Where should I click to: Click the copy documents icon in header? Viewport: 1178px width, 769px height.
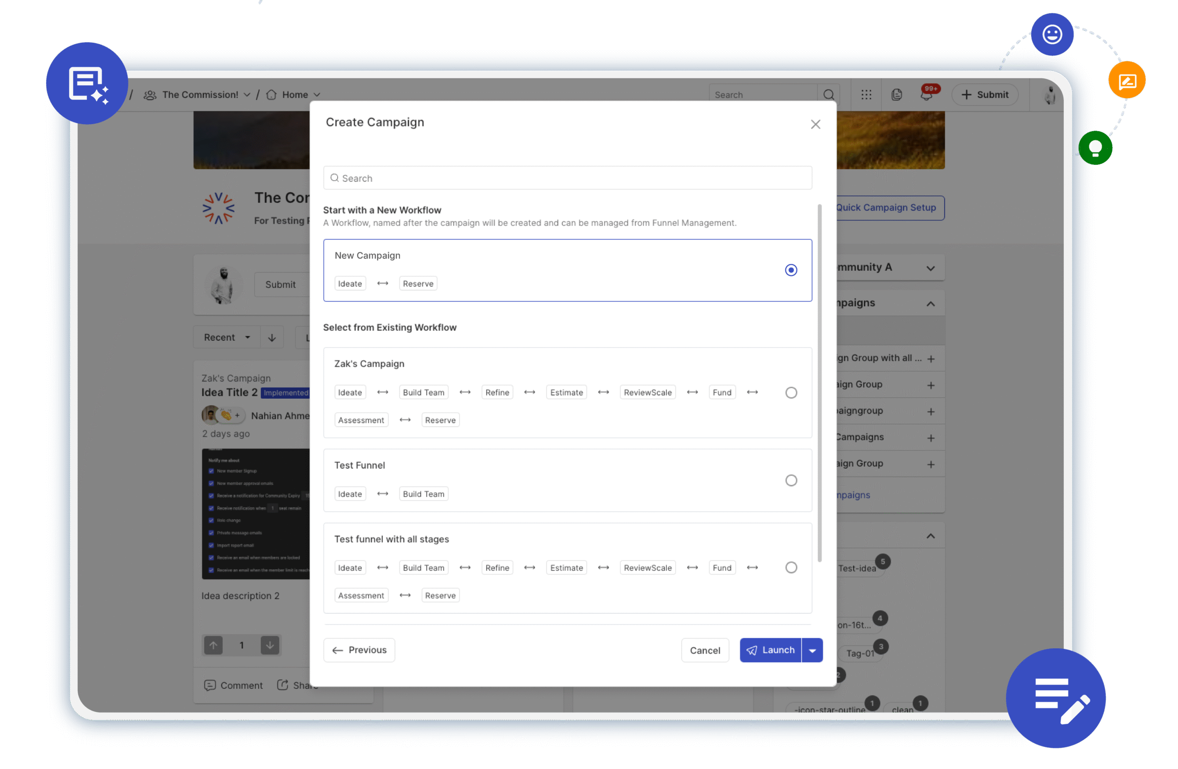tap(896, 94)
